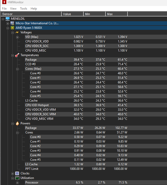Select the Micro-Star International Co. row
This screenshot has height=185, width=167.
pos(91,23)
